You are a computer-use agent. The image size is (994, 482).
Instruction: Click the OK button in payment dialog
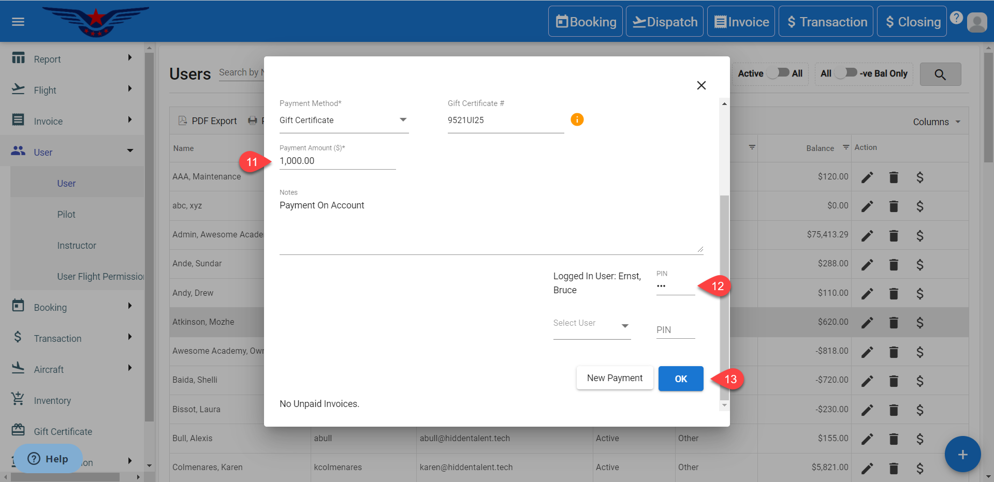680,379
